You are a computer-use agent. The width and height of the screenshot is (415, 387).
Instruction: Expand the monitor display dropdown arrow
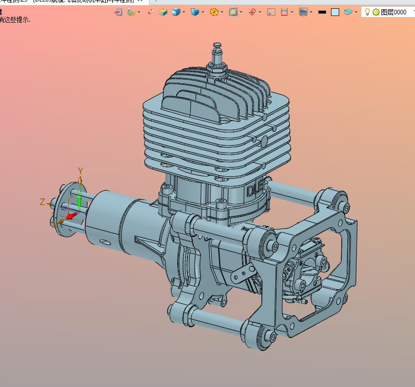pos(311,12)
